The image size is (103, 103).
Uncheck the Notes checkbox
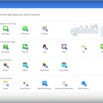pos(8,85)
